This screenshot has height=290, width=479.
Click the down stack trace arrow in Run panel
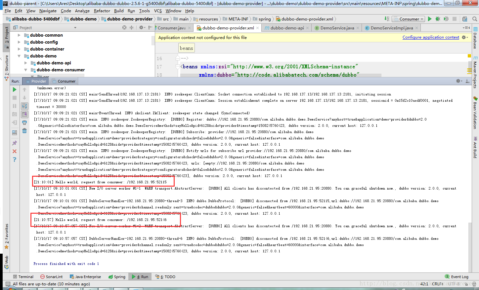coord(24,98)
